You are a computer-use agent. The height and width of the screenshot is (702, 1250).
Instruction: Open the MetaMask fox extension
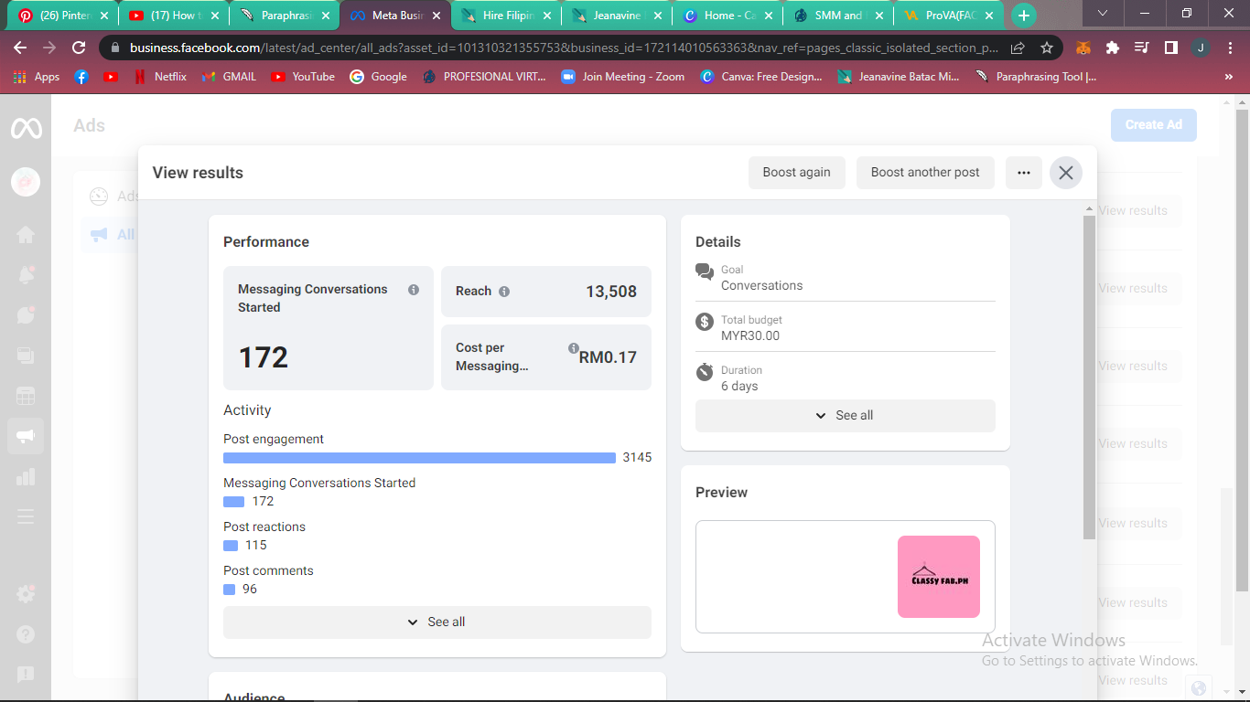click(x=1083, y=48)
